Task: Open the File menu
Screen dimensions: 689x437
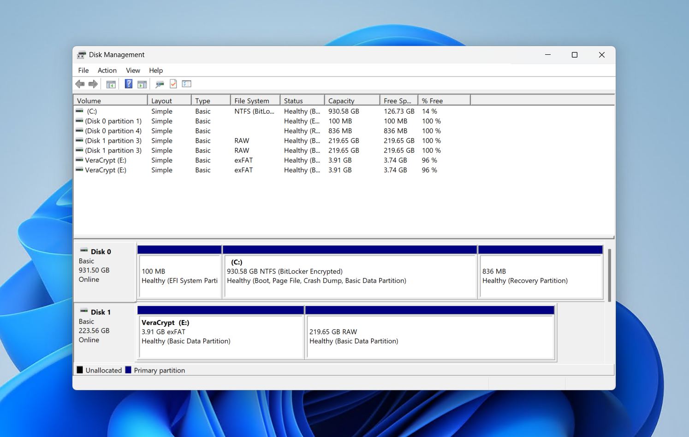Action: coord(83,70)
